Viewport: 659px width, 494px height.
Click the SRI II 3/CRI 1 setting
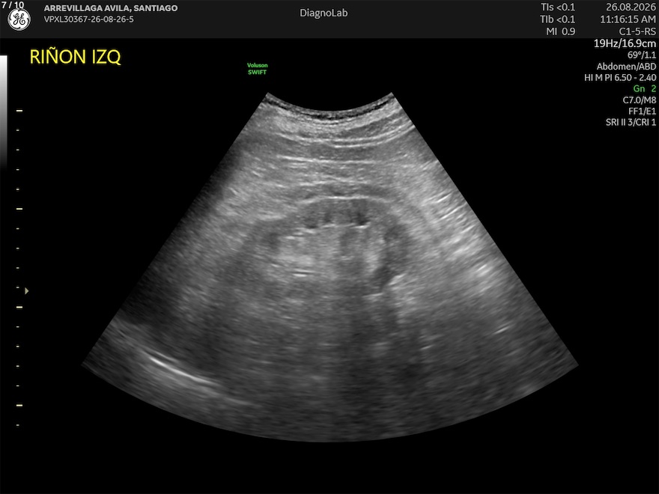click(631, 122)
